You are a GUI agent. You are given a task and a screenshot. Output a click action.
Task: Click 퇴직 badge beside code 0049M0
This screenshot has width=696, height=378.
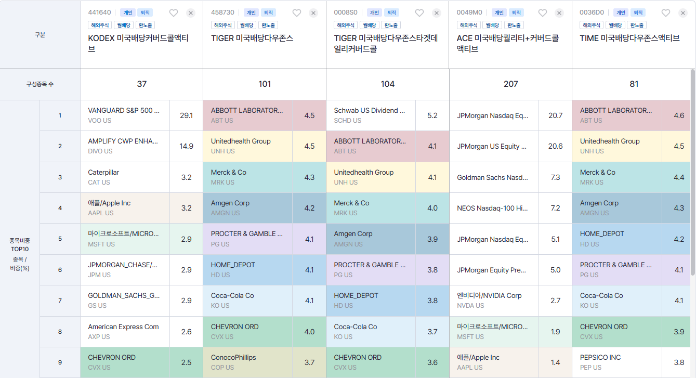(516, 12)
